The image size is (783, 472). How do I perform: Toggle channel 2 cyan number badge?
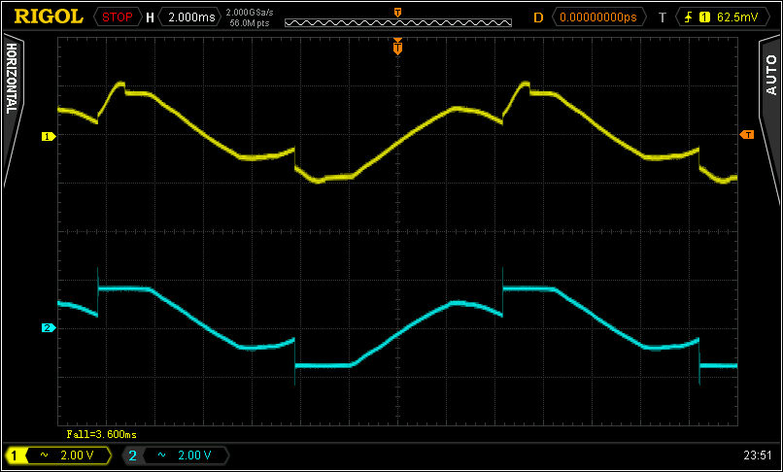click(132, 455)
